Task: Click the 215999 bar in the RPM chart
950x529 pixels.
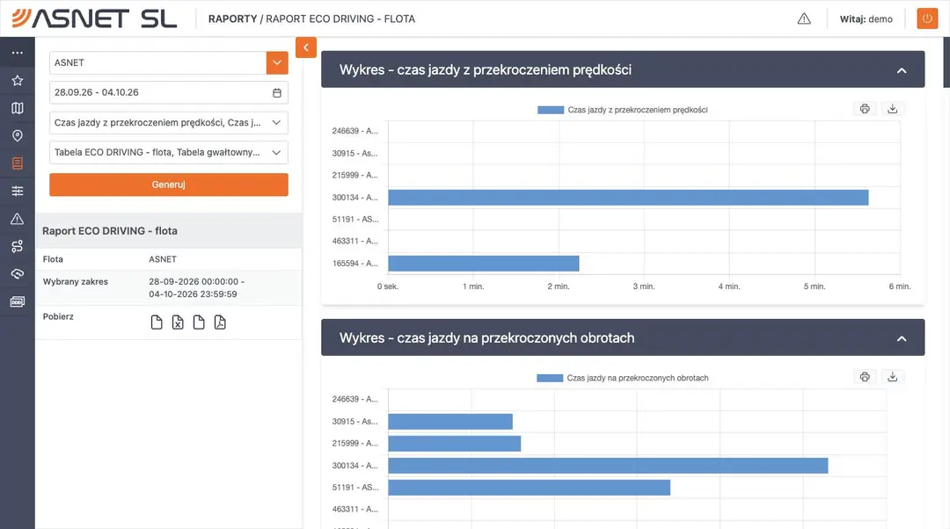Action: 455,443
